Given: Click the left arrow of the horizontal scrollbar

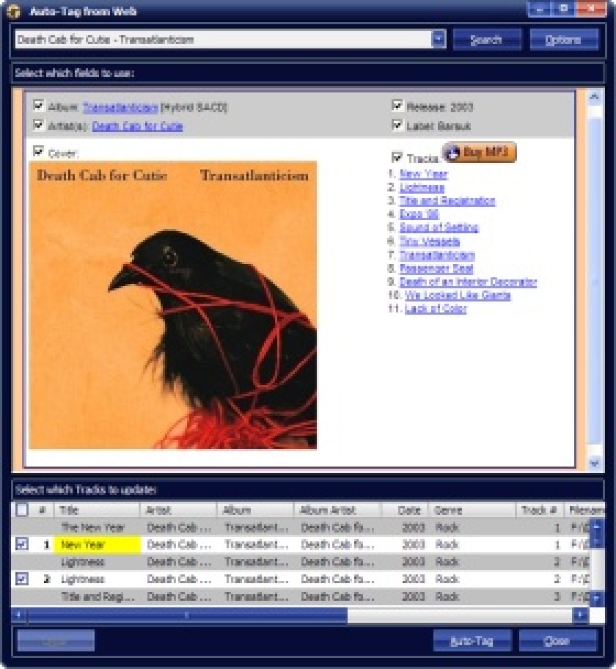Looking at the screenshot, I should (19, 615).
